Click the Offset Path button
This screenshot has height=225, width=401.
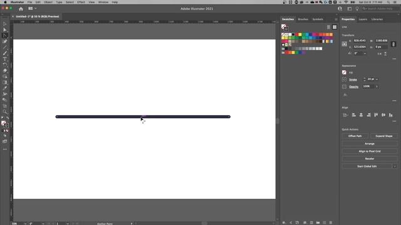[355, 136]
